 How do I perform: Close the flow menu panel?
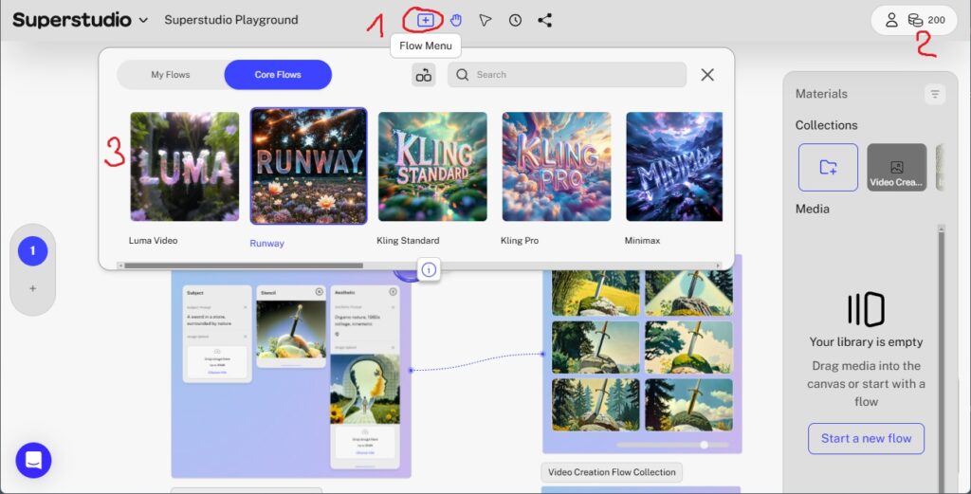(x=707, y=75)
